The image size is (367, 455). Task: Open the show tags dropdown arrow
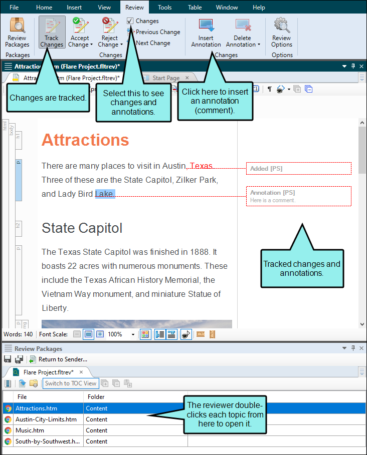coord(289,90)
